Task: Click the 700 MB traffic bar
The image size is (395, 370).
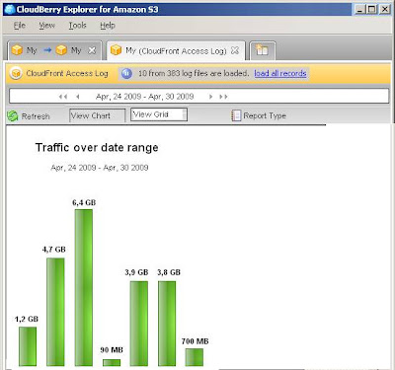Action: (x=195, y=357)
